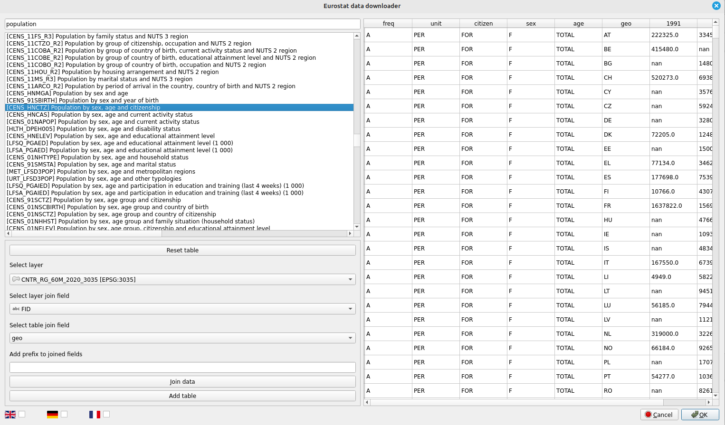
Task: Click the German flag icon
Action: [52, 415]
